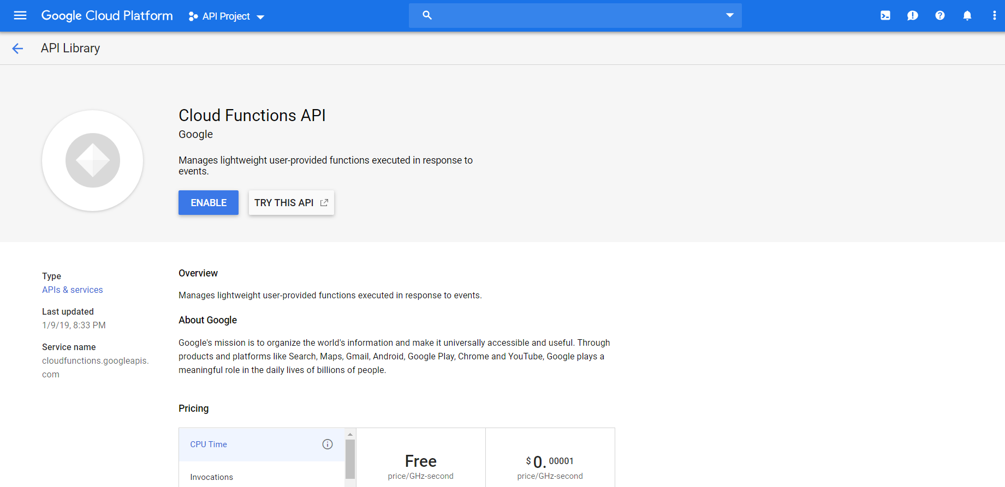This screenshot has height=487, width=1005.
Task: Click the 'Pricing' section heading
Action: [194, 408]
